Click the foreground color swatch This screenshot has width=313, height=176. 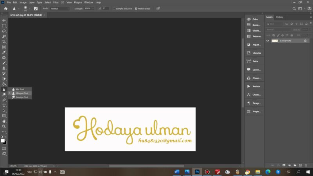[x=3, y=140]
